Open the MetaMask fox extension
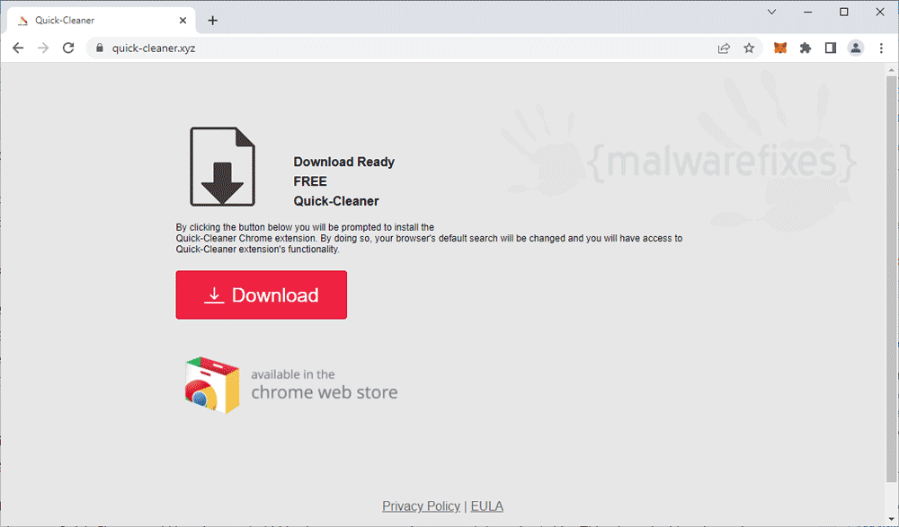This screenshot has height=527, width=899. point(780,48)
